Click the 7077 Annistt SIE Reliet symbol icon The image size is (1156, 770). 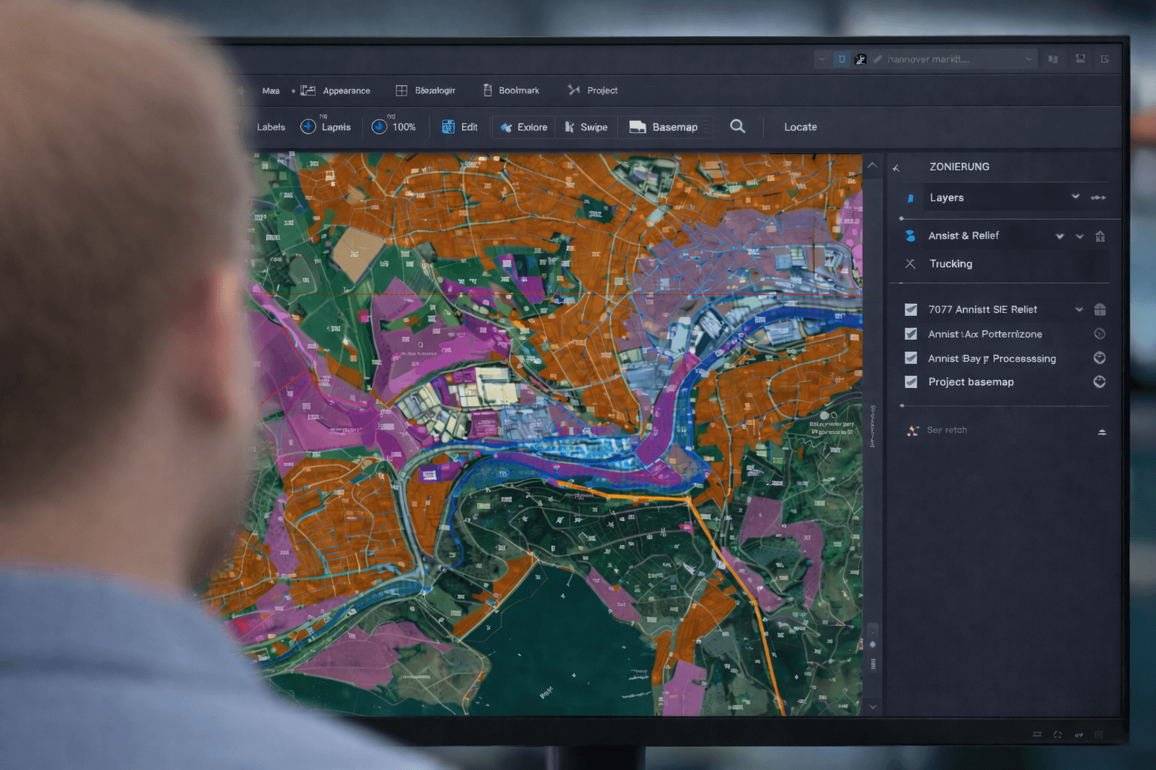1100,310
